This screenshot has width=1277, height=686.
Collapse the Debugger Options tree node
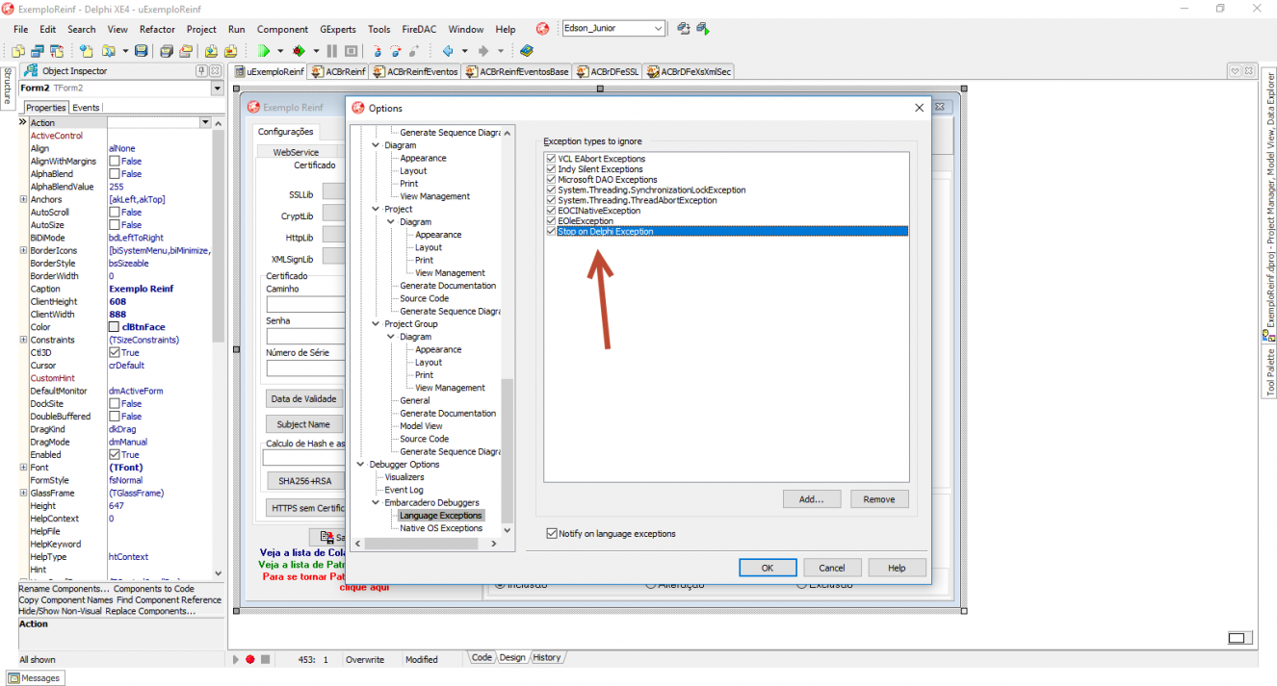pyautogui.click(x=361, y=465)
